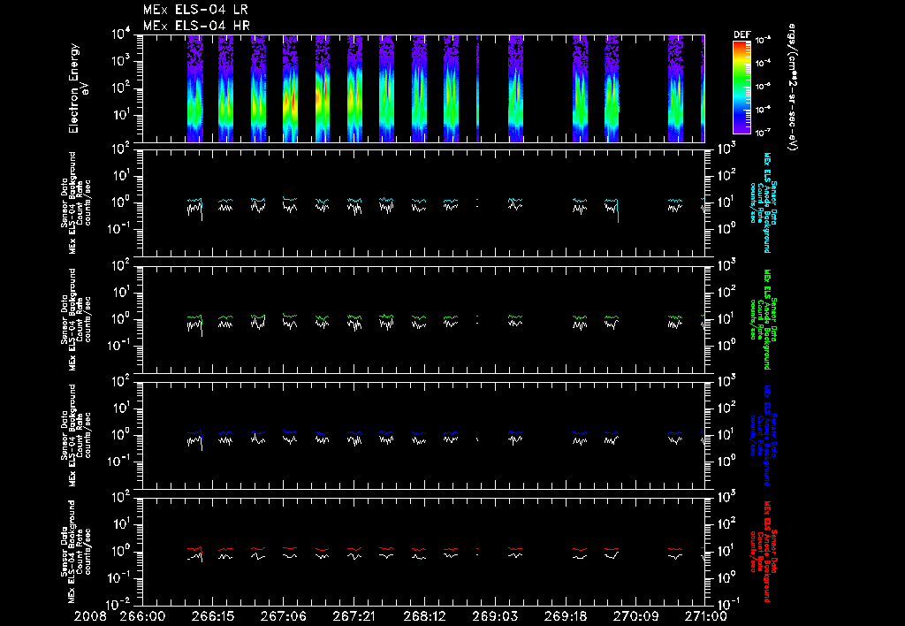Click the 267:21 time axis label
This screenshot has width=905, height=626.
point(354,617)
